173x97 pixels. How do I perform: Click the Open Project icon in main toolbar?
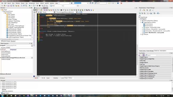click(x=5, y=6)
